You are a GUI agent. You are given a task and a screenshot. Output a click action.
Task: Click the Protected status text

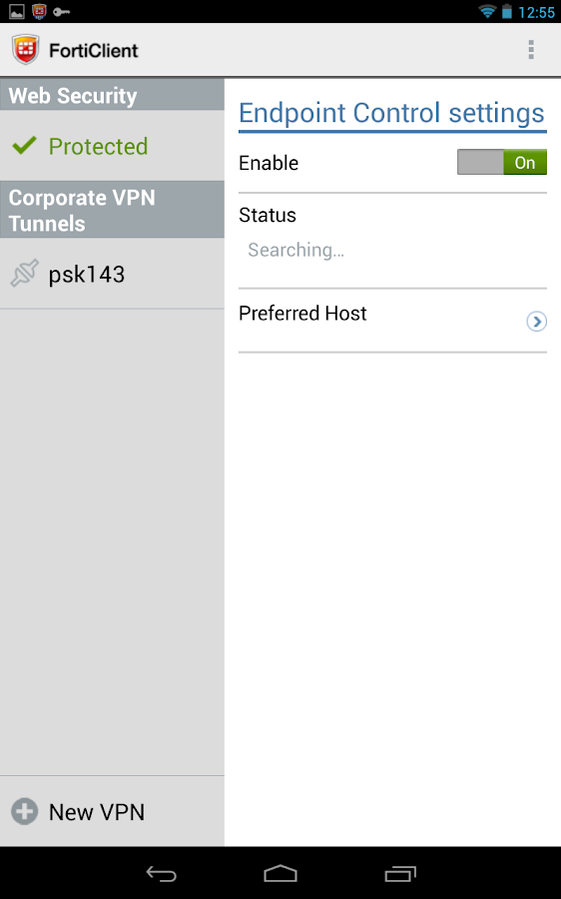[x=98, y=146]
